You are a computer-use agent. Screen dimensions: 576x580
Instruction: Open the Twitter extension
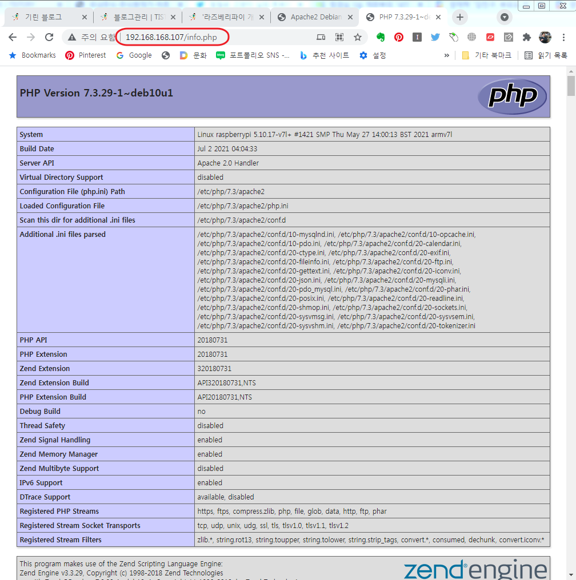(435, 37)
